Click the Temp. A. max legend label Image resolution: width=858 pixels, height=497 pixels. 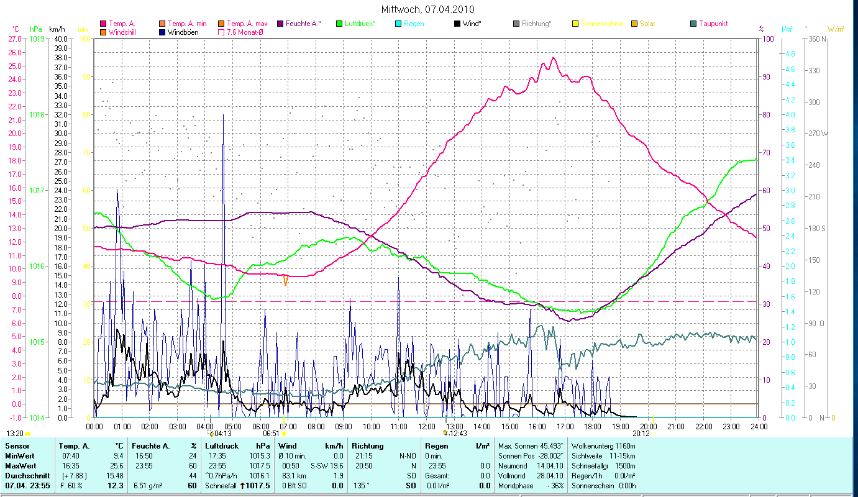[247, 24]
